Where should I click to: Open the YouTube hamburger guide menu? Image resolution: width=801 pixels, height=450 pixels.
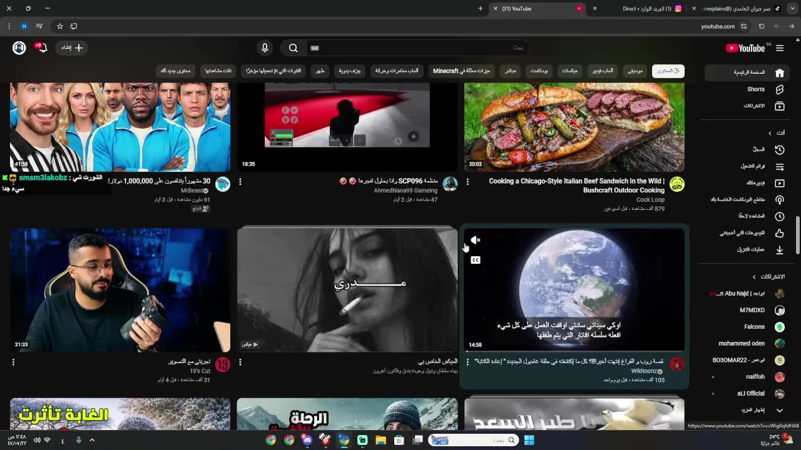[780, 48]
